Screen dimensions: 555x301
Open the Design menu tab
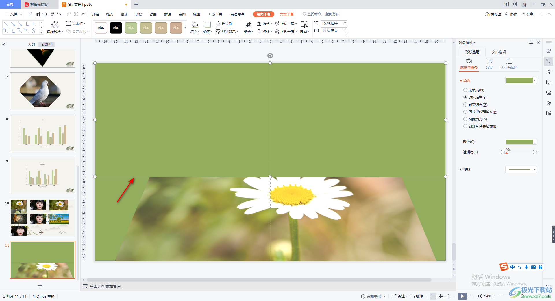[124, 14]
